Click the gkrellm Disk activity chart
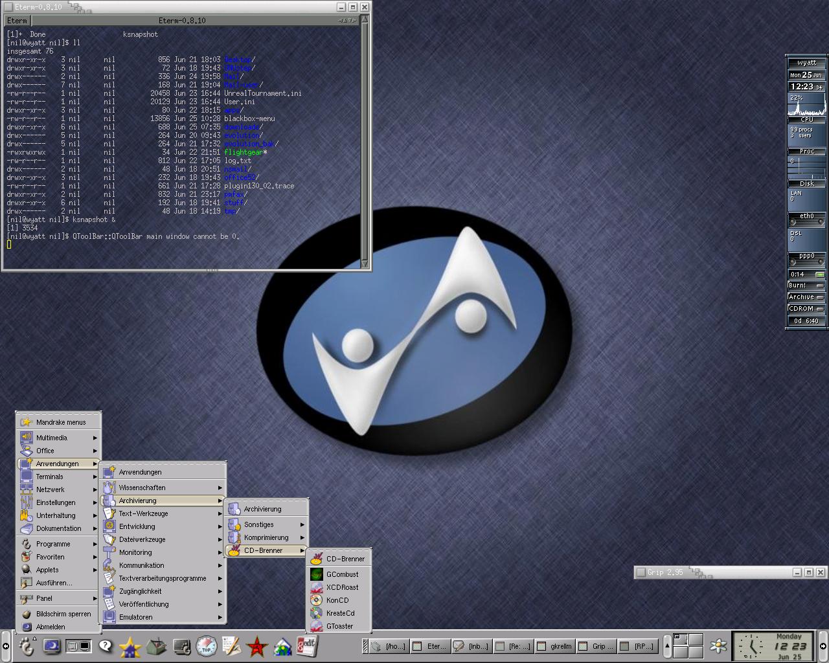Screen dimensions: 829x663 pyautogui.click(x=806, y=168)
